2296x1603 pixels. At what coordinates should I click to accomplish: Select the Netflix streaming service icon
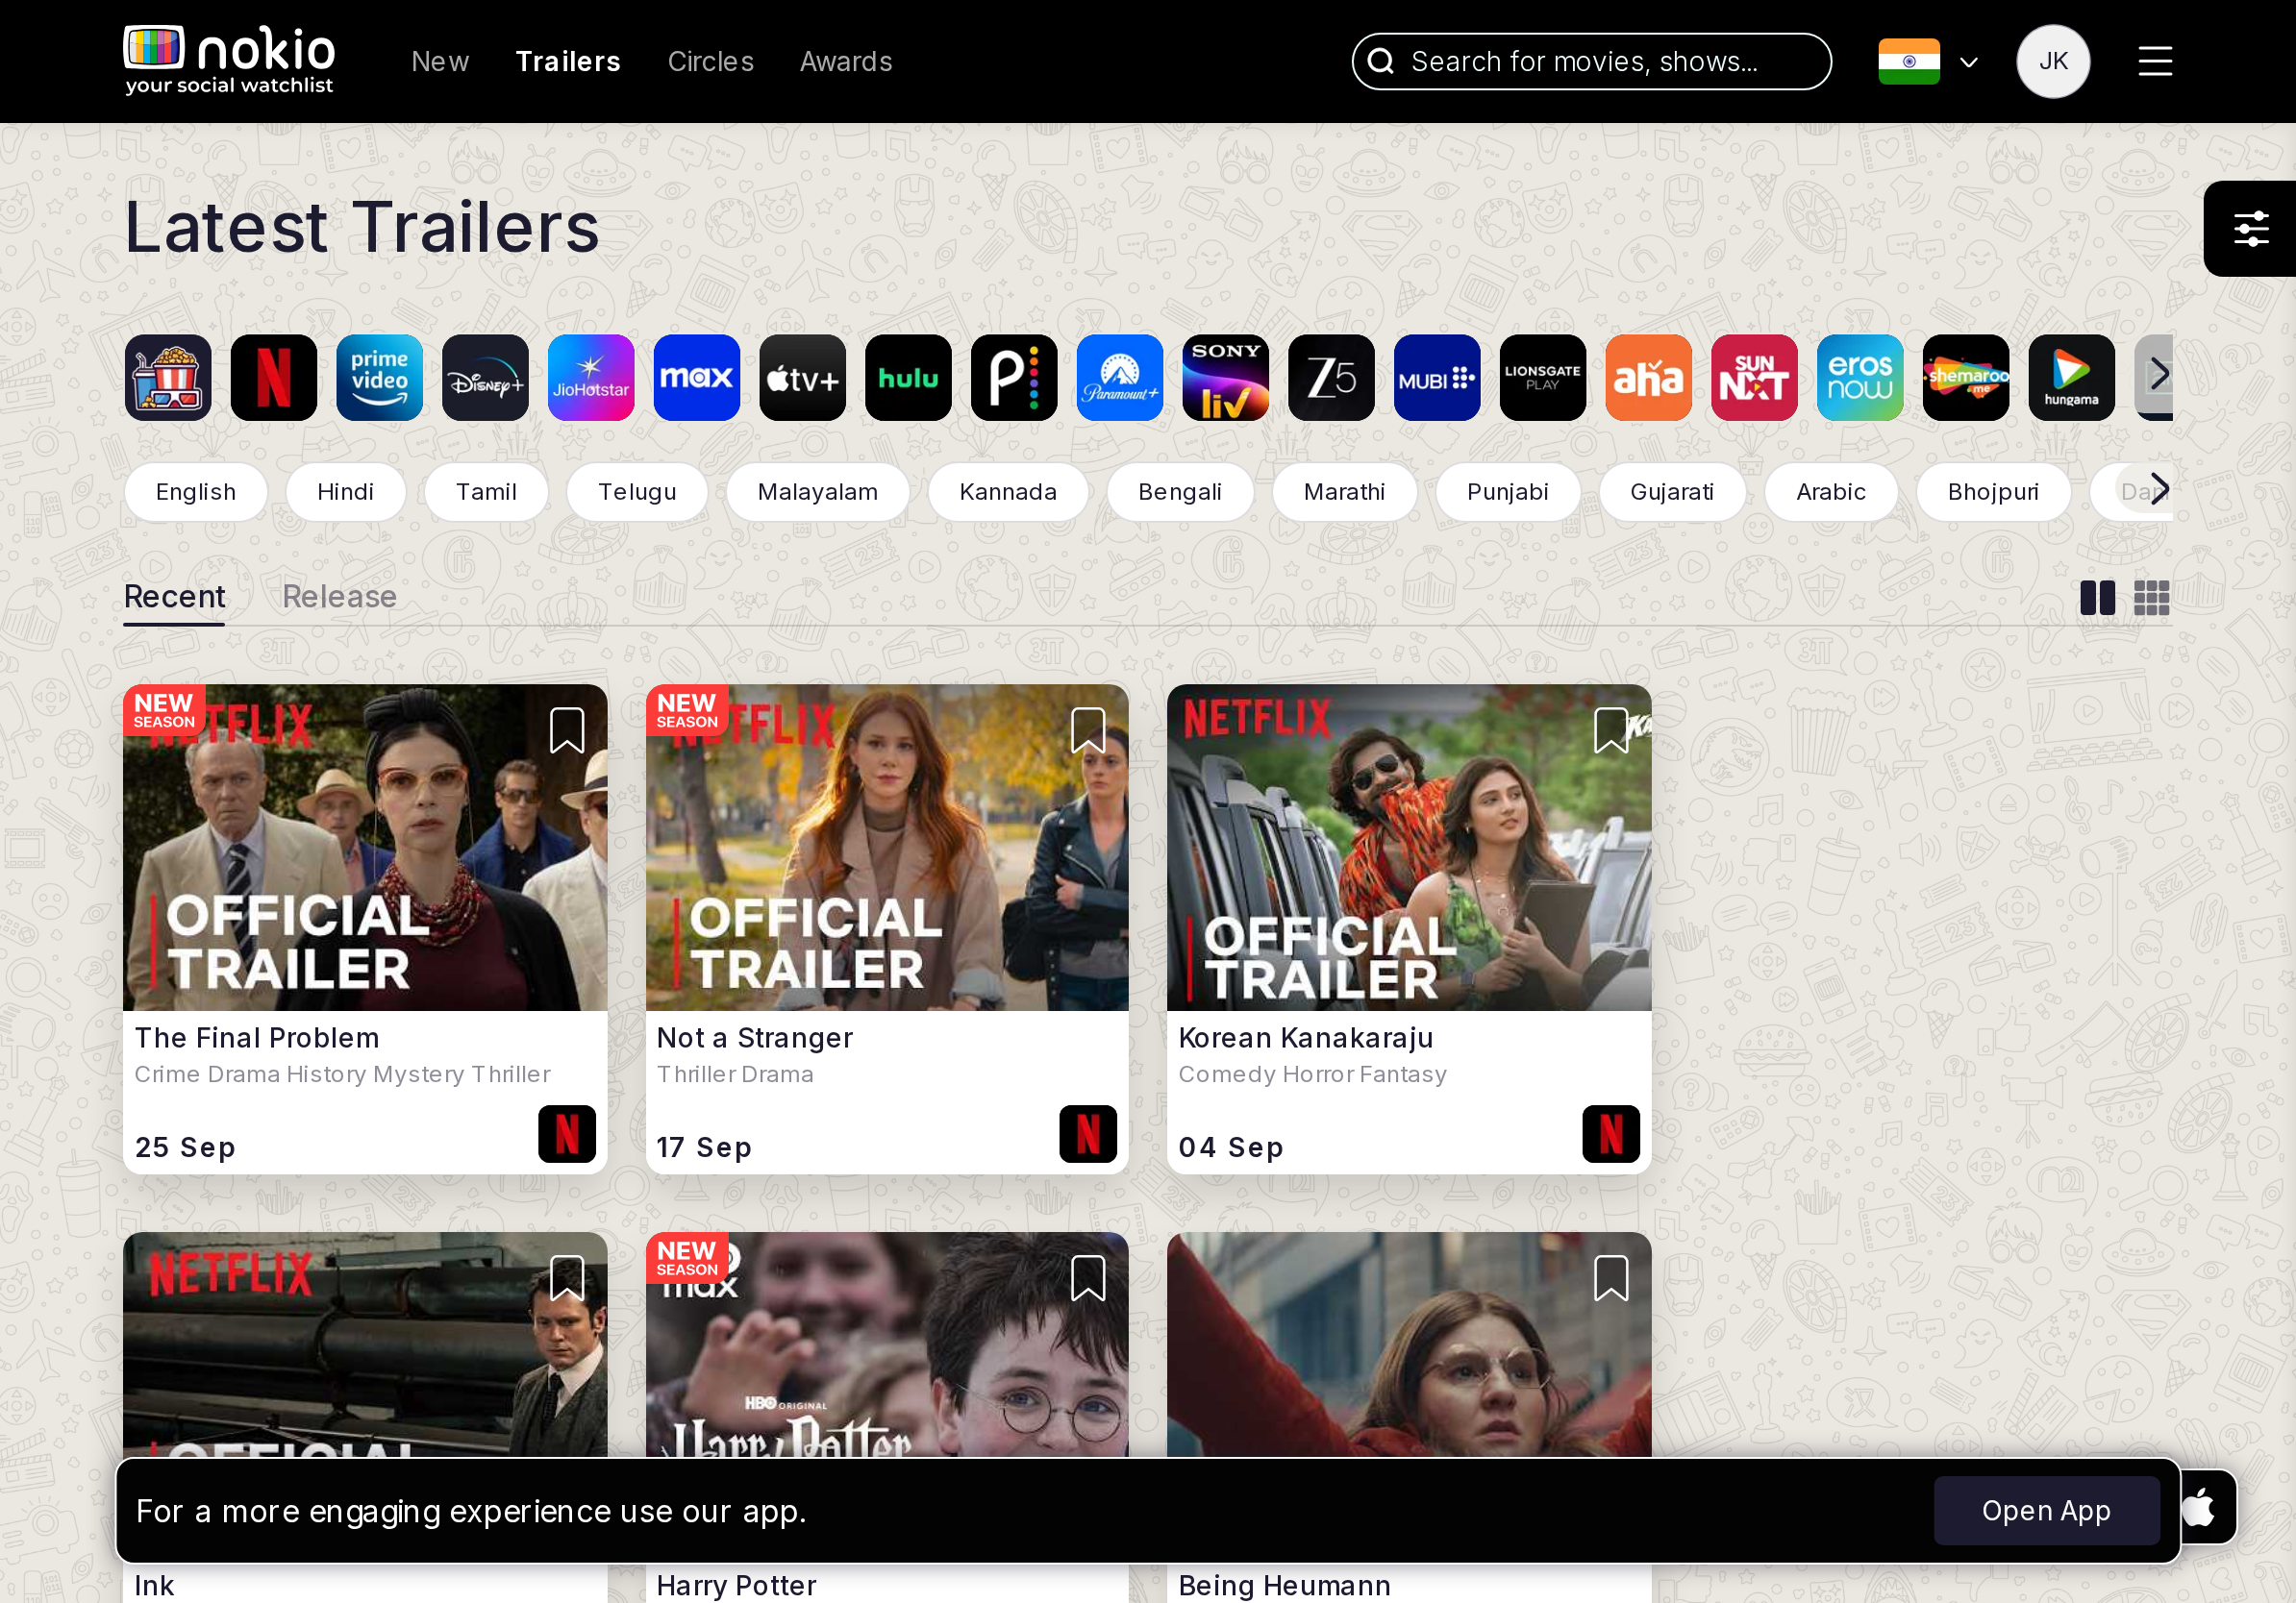click(x=274, y=378)
